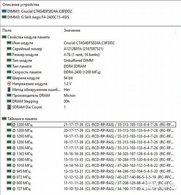Click icon beside 'Серийный номер'
181x195 pixels.
tap(9, 49)
